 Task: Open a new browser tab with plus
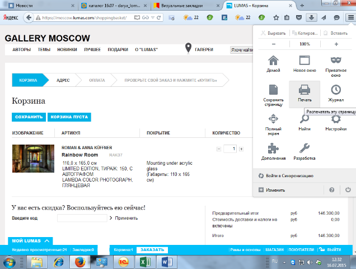302,6
